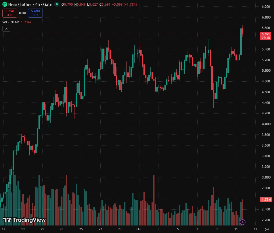Image resolution: width=274 pixels, height=233 pixels.
Task: Click the 7 date label on the time axis
Action: pyautogui.click(x=197, y=229)
